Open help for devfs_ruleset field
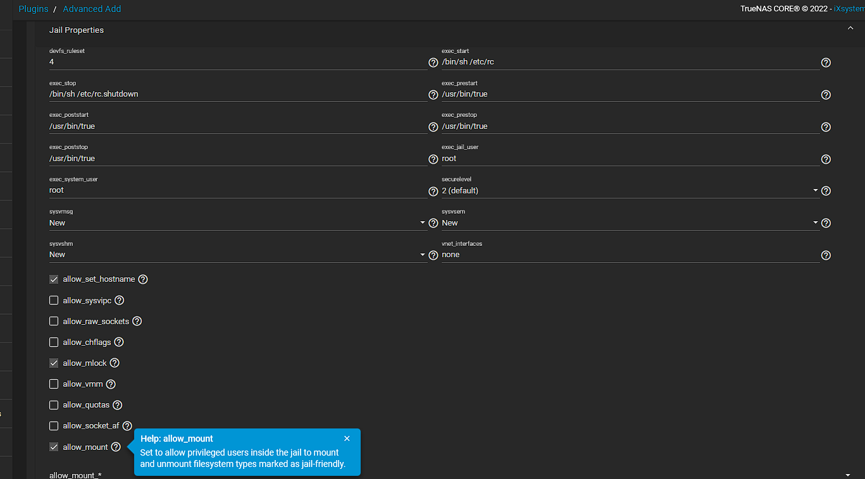The image size is (865, 479). coord(433,63)
